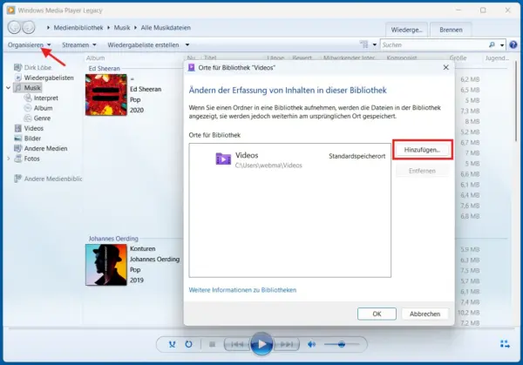Click the Alle Musikdateien breadcrumb

(x=166, y=28)
